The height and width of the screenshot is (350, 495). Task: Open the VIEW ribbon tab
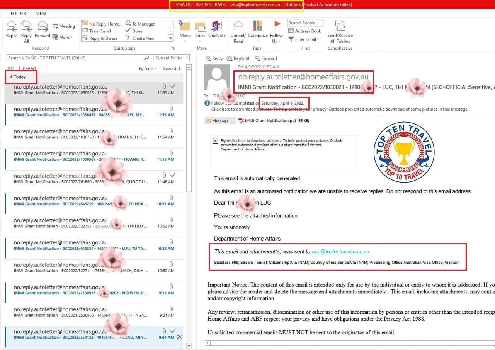(x=41, y=14)
